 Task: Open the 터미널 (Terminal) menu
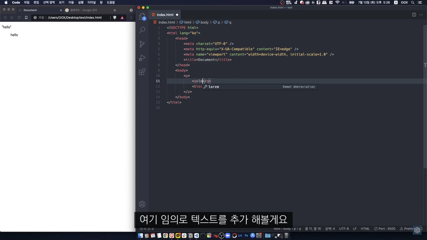click(92, 3)
